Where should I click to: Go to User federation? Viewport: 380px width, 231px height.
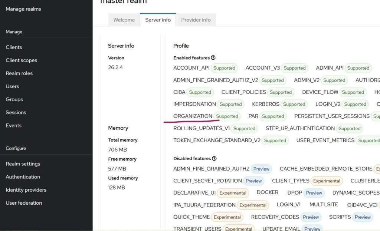(x=23, y=203)
